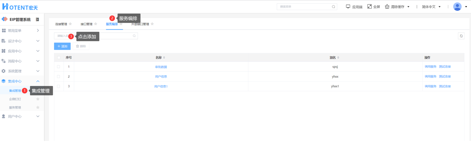This screenshot has height=143, width=471.
Task: Enter fullscreen with the 全屏 icon
Action: pyautogui.click(x=369, y=7)
